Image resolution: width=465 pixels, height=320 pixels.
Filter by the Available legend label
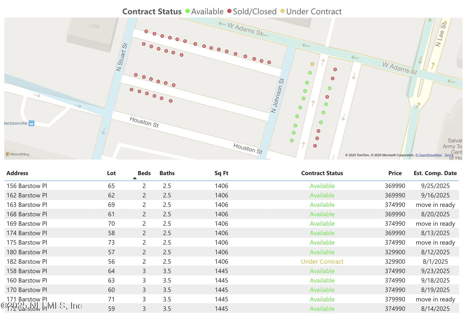pyautogui.click(x=207, y=12)
